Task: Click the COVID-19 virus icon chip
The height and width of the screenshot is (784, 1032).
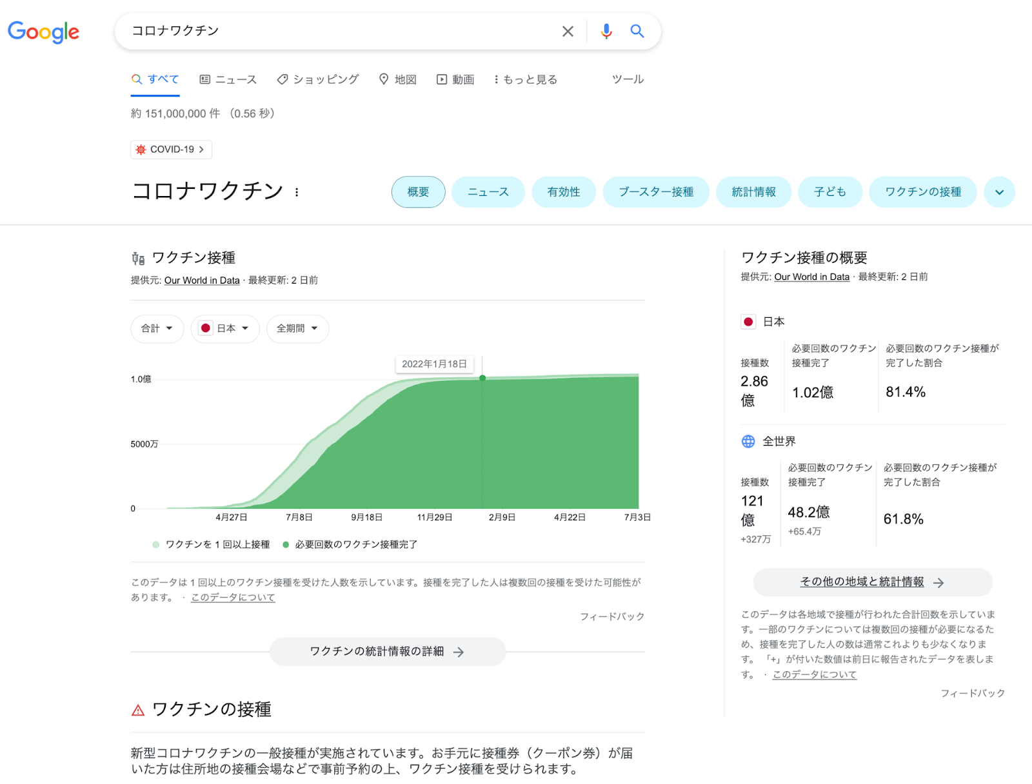Action: (x=141, y=150)
